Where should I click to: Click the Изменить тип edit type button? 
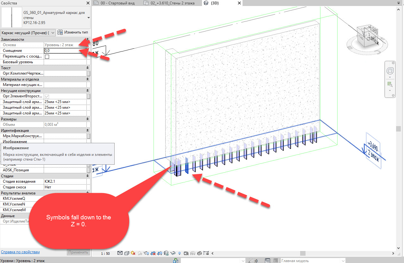[x=73, y=33]
